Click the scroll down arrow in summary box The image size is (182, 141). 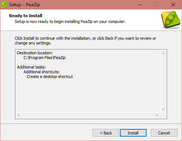(163, 109)
